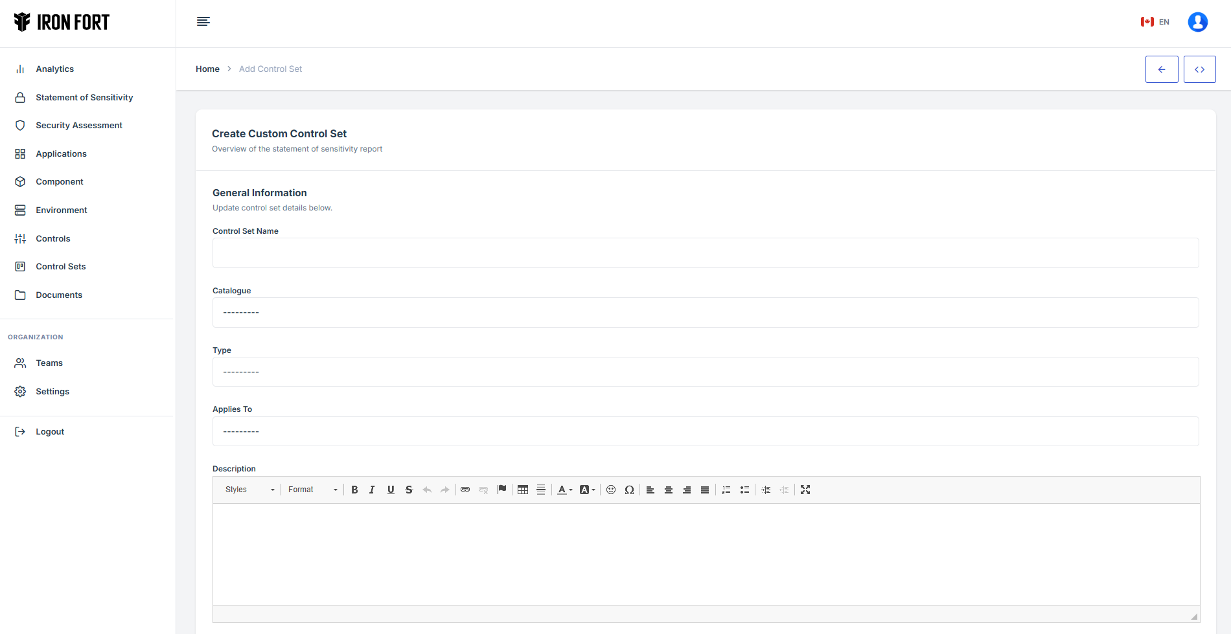Insert a table in the description
Image resolution: width=1231 pixels, height=634 pixels.
523,490
